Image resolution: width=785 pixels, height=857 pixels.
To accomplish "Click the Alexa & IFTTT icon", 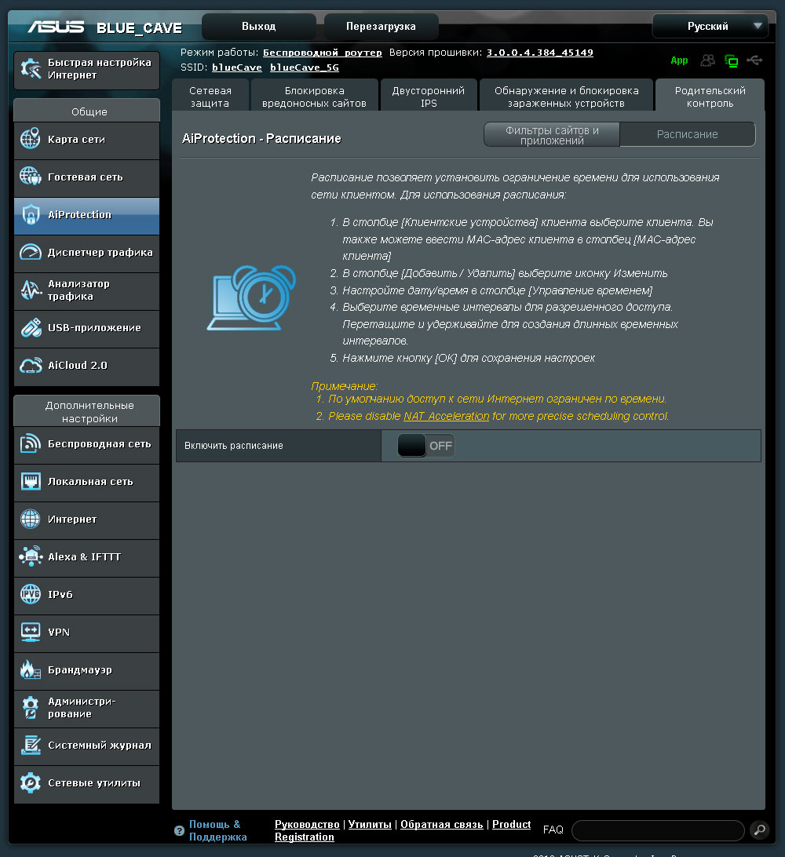I will pyautogui.click(x=31, y=556).
